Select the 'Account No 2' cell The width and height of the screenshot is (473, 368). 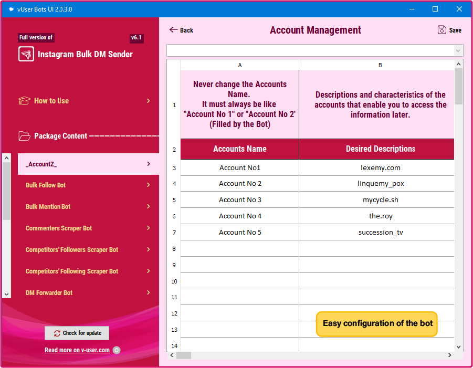pos(240,184)
